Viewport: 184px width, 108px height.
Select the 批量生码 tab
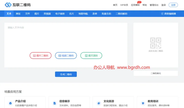(x=106, y=14)
